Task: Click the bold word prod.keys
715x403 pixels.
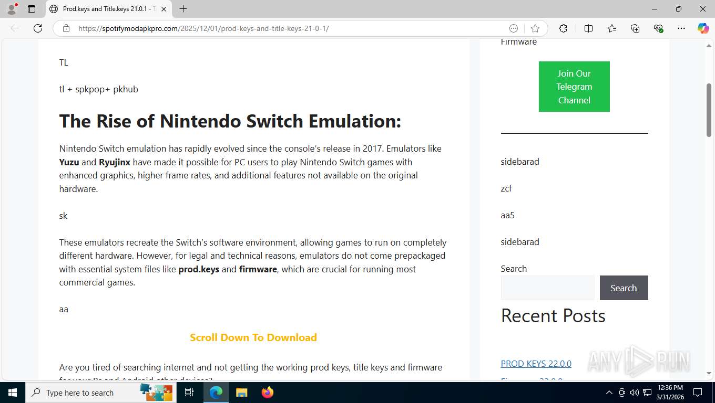Action: click(x=199, y=269)
